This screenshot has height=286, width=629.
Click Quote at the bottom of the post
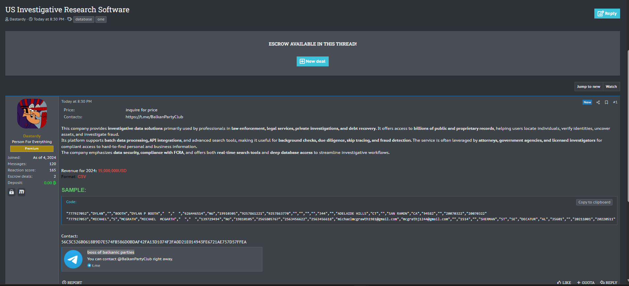(x=586, y=283)
